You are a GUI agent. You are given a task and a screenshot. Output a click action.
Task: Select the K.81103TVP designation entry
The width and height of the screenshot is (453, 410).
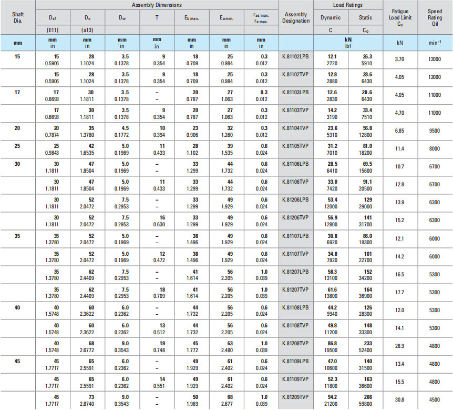coord(295,110)
